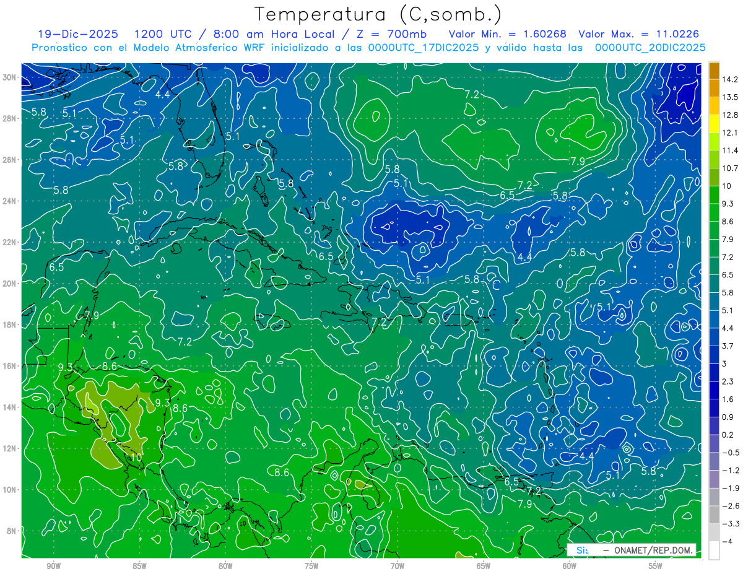Click 'Valor Min. = 1.60268' text
743x574 pixels.
pos(508,34)
